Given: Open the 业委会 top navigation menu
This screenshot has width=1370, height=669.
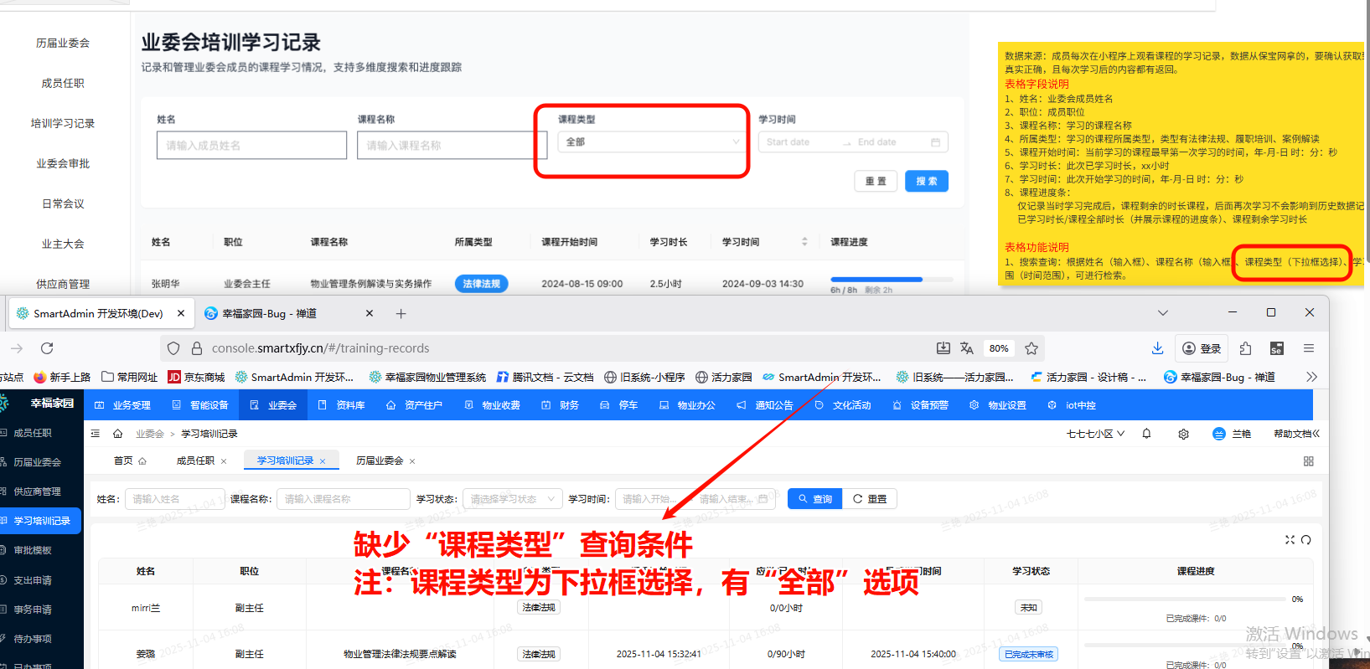Looking at the screenshot, I should click(x=273, y=405).
